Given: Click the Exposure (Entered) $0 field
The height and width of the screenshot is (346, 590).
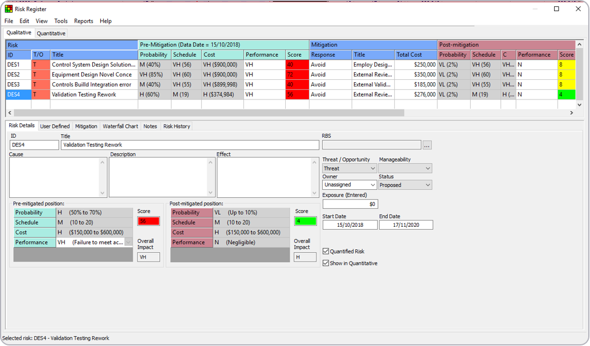Looking at the screenshot, I should pos(350,204).
